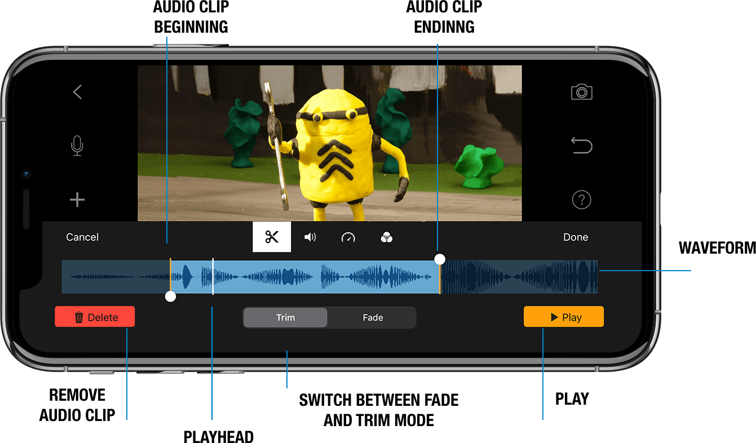The image size is (756, 443).
Task: Open the microphone audio recording tool
Action: pyautogui.click(x=77, y=145)
